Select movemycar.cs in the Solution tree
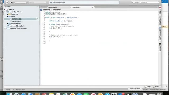 [17, 21]
